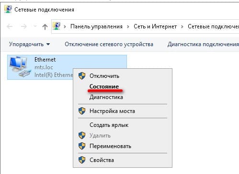Select Создать ярлык menu entry
Screen dimensions: 239x174
109,125
